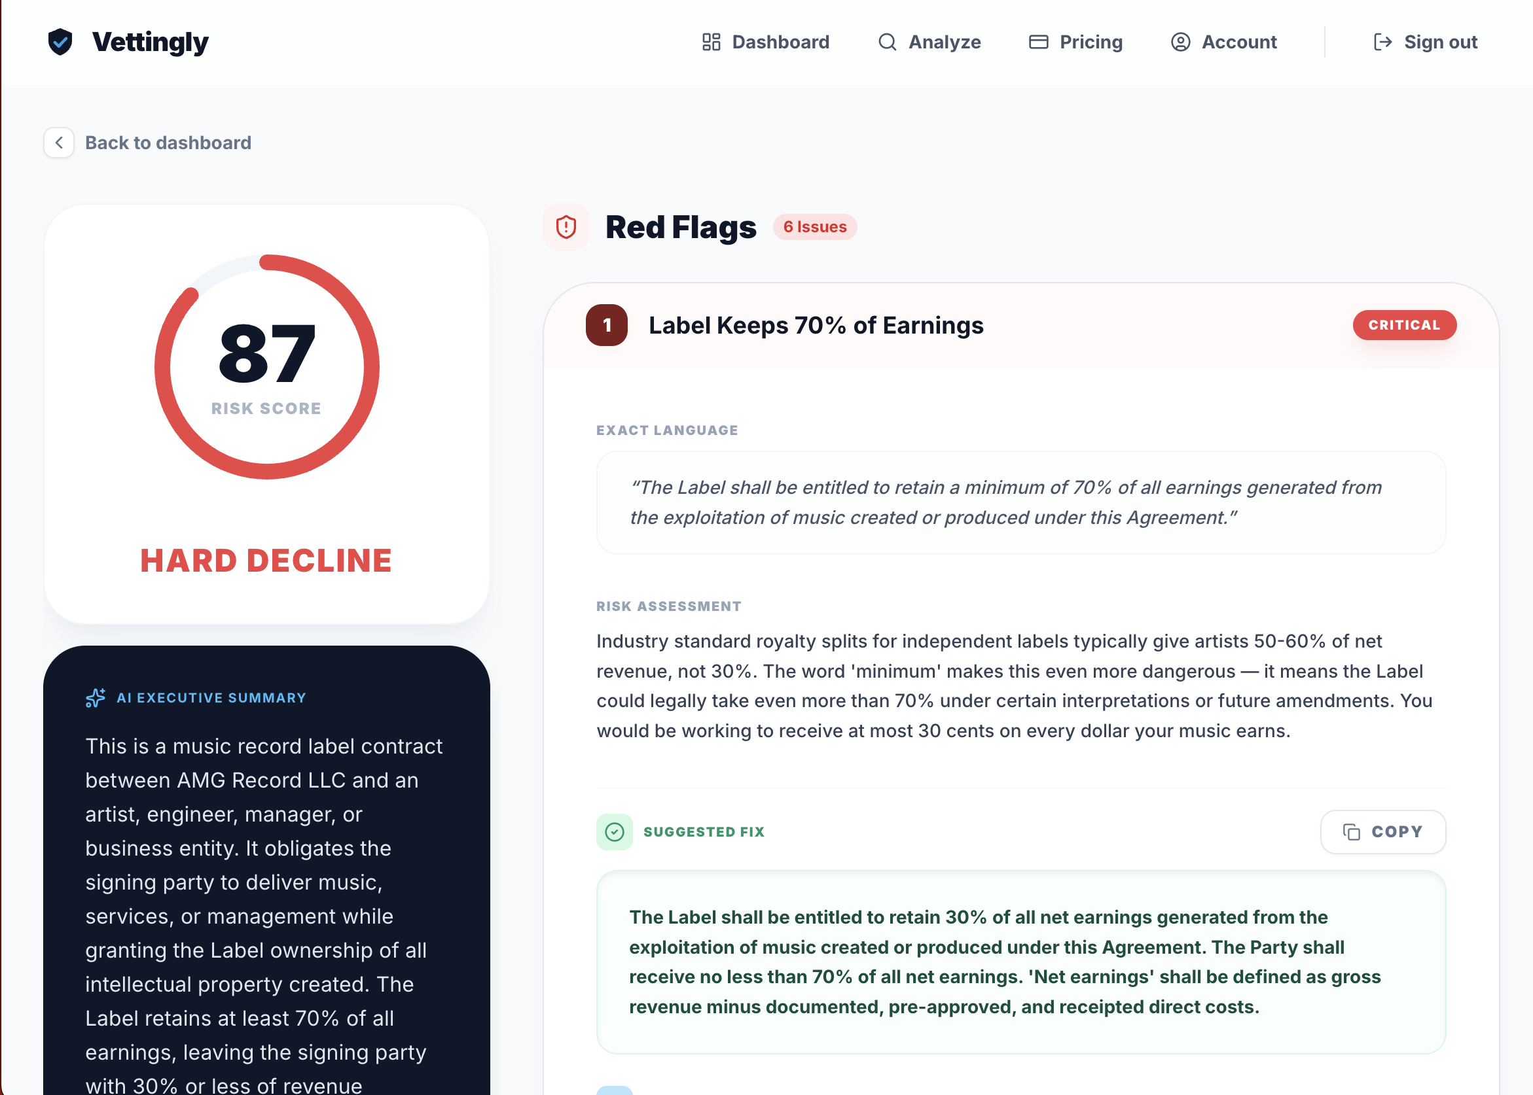The image size is (1533, 1095).
Task: Click the issue number 1 badge
Action: [607, 325]
